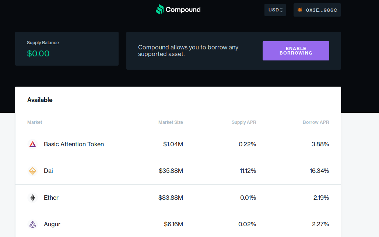Click the $6.16M market size value
Image resolution: width=379 pixels, height=237 pixels.
(173, 224)
